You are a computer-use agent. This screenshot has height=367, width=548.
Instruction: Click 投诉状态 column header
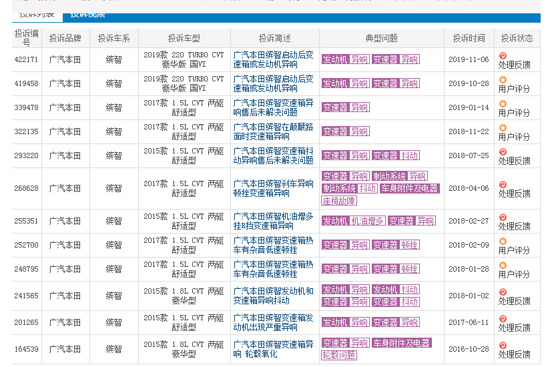[x=517, y=38]
